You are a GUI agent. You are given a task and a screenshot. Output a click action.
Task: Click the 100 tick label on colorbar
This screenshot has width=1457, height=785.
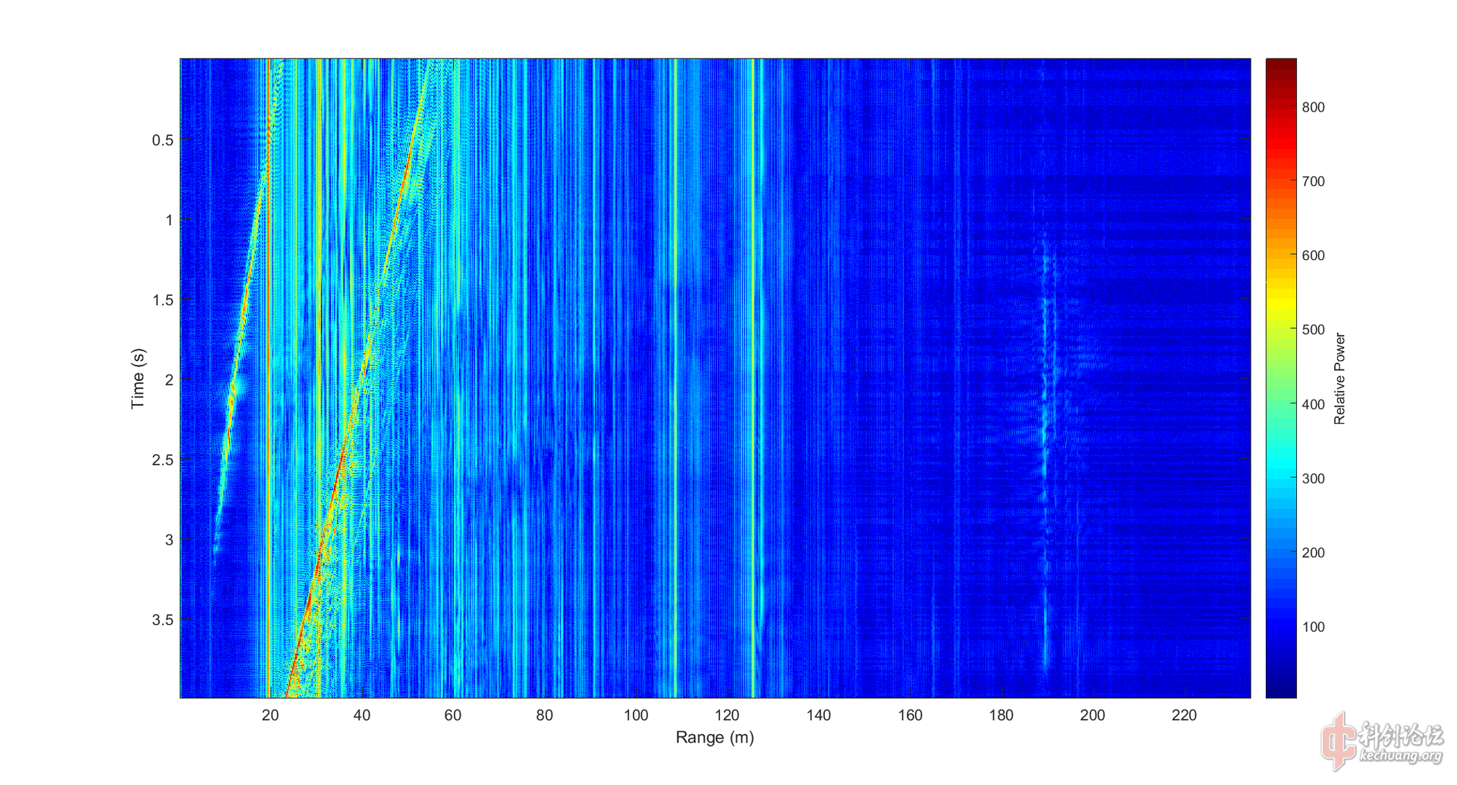tap(1313, 627)
